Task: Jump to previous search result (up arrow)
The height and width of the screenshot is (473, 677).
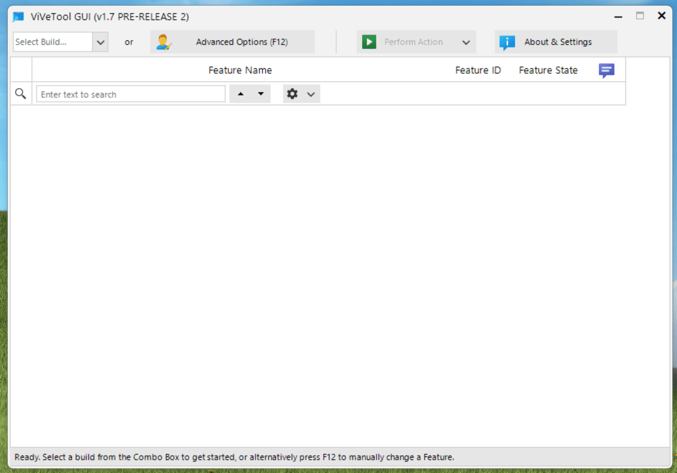Action: (240, 94)
